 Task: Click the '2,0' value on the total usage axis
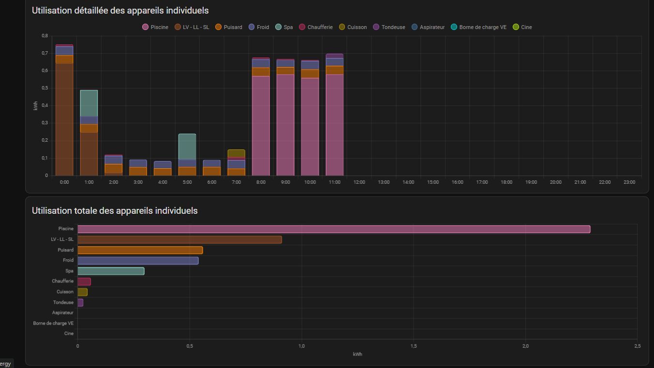tap(526, 346)
